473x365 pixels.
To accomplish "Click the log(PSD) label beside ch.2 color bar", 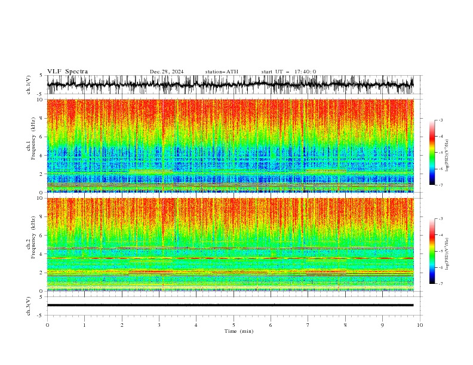I will pos(447,253).
